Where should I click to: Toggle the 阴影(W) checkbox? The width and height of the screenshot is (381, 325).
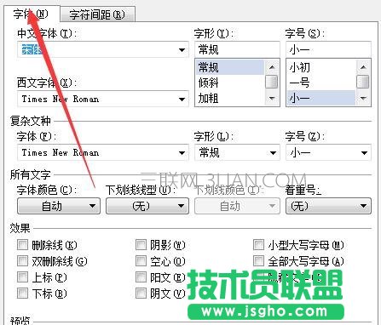141,245
